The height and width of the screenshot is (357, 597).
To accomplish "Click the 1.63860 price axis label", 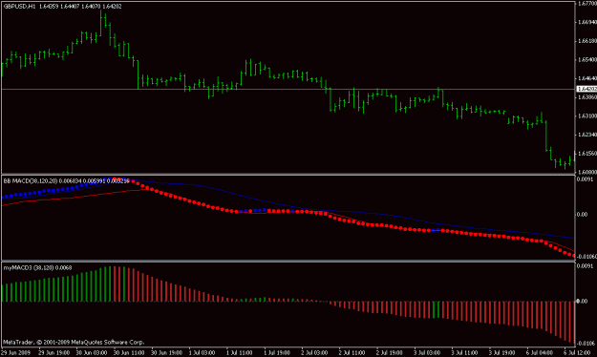I will click(587, 97).
